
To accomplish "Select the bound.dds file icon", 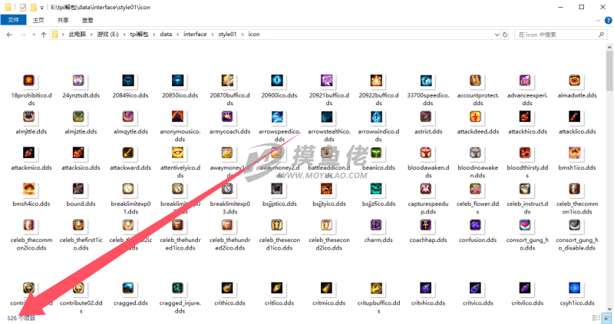I will point(79,189).
